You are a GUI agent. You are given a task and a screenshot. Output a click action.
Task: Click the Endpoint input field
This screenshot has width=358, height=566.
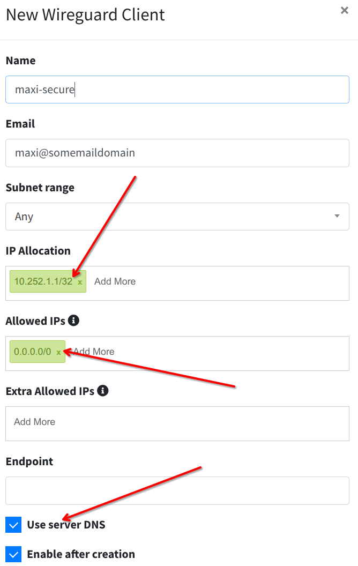coord(177,490)
